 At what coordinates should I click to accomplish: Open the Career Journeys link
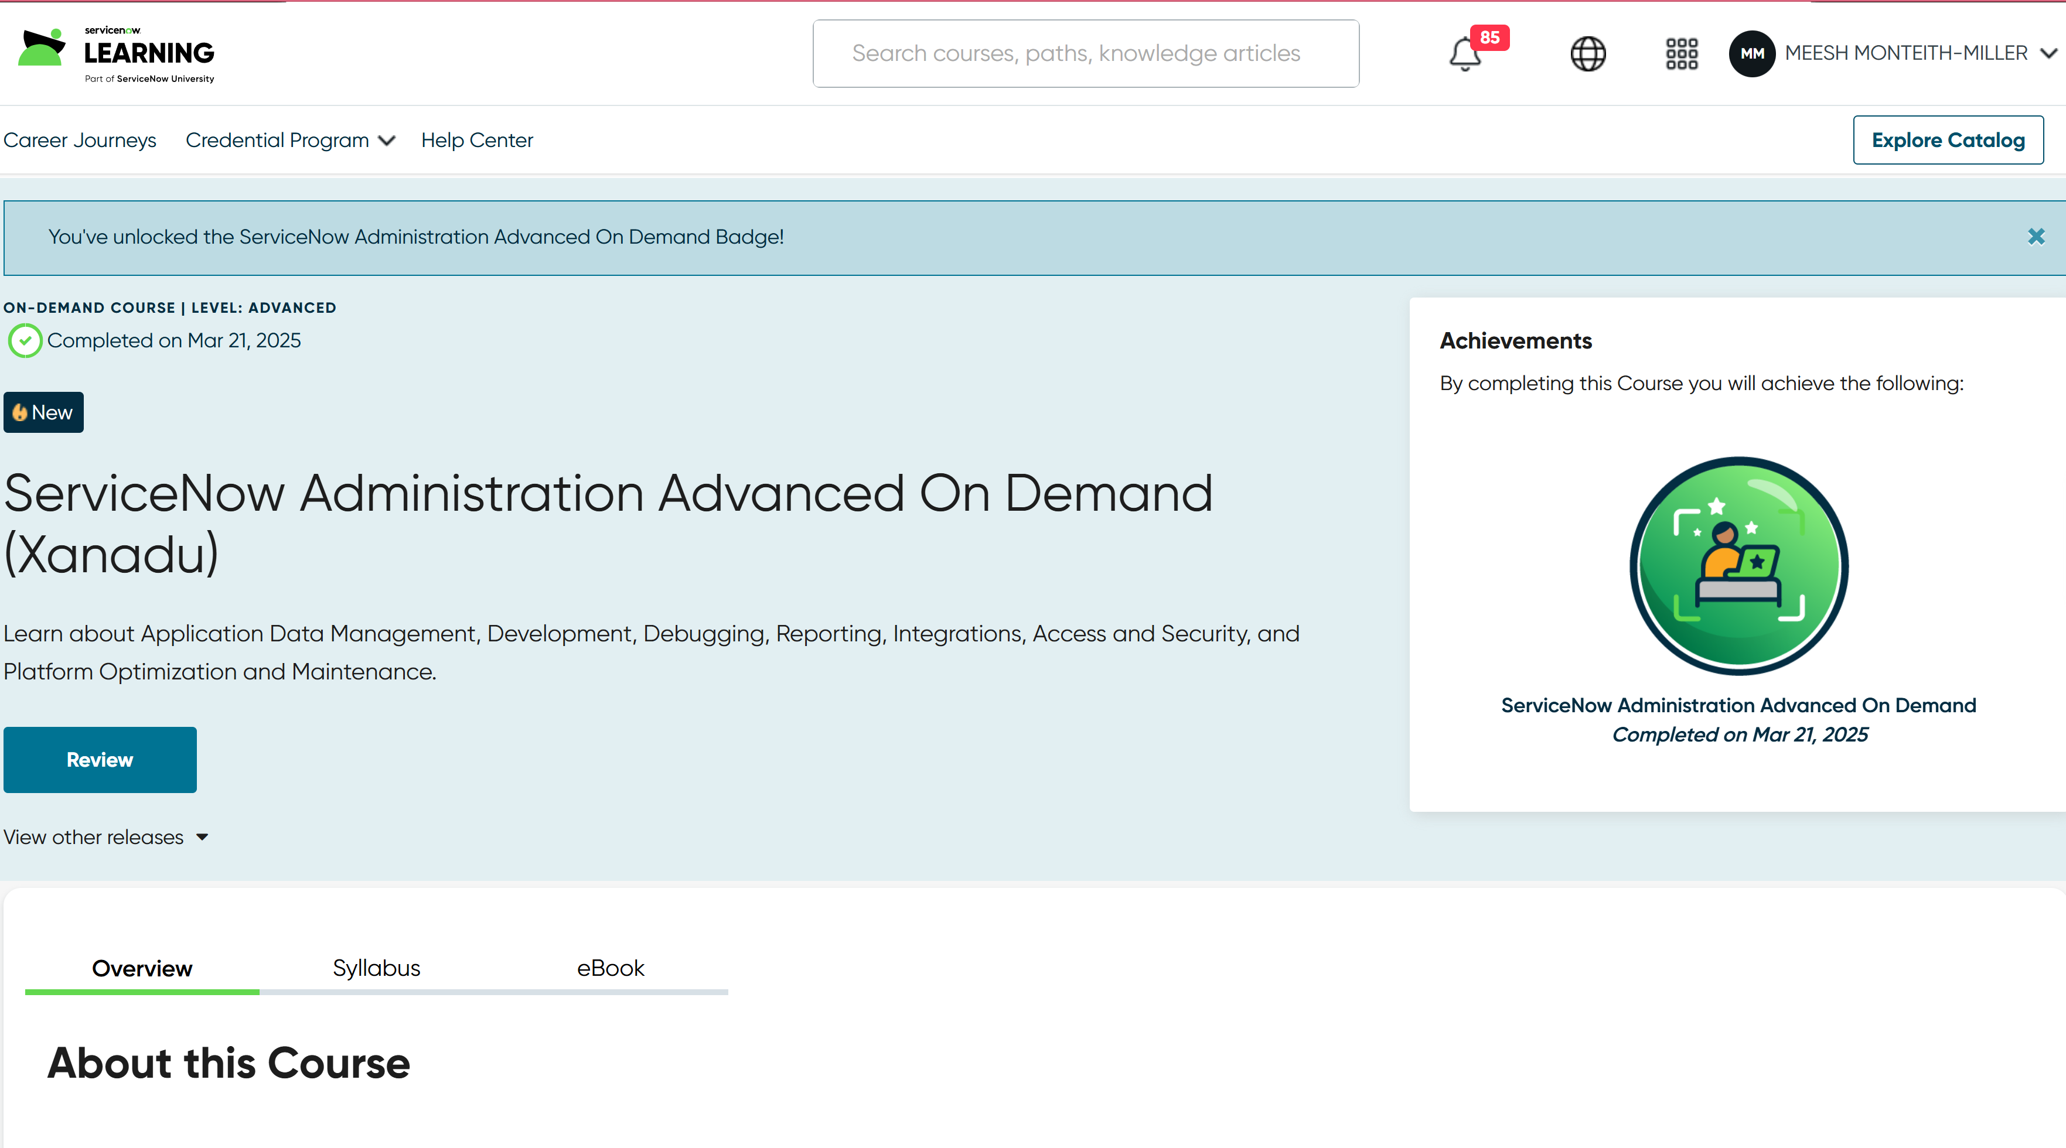coord(80,141)
